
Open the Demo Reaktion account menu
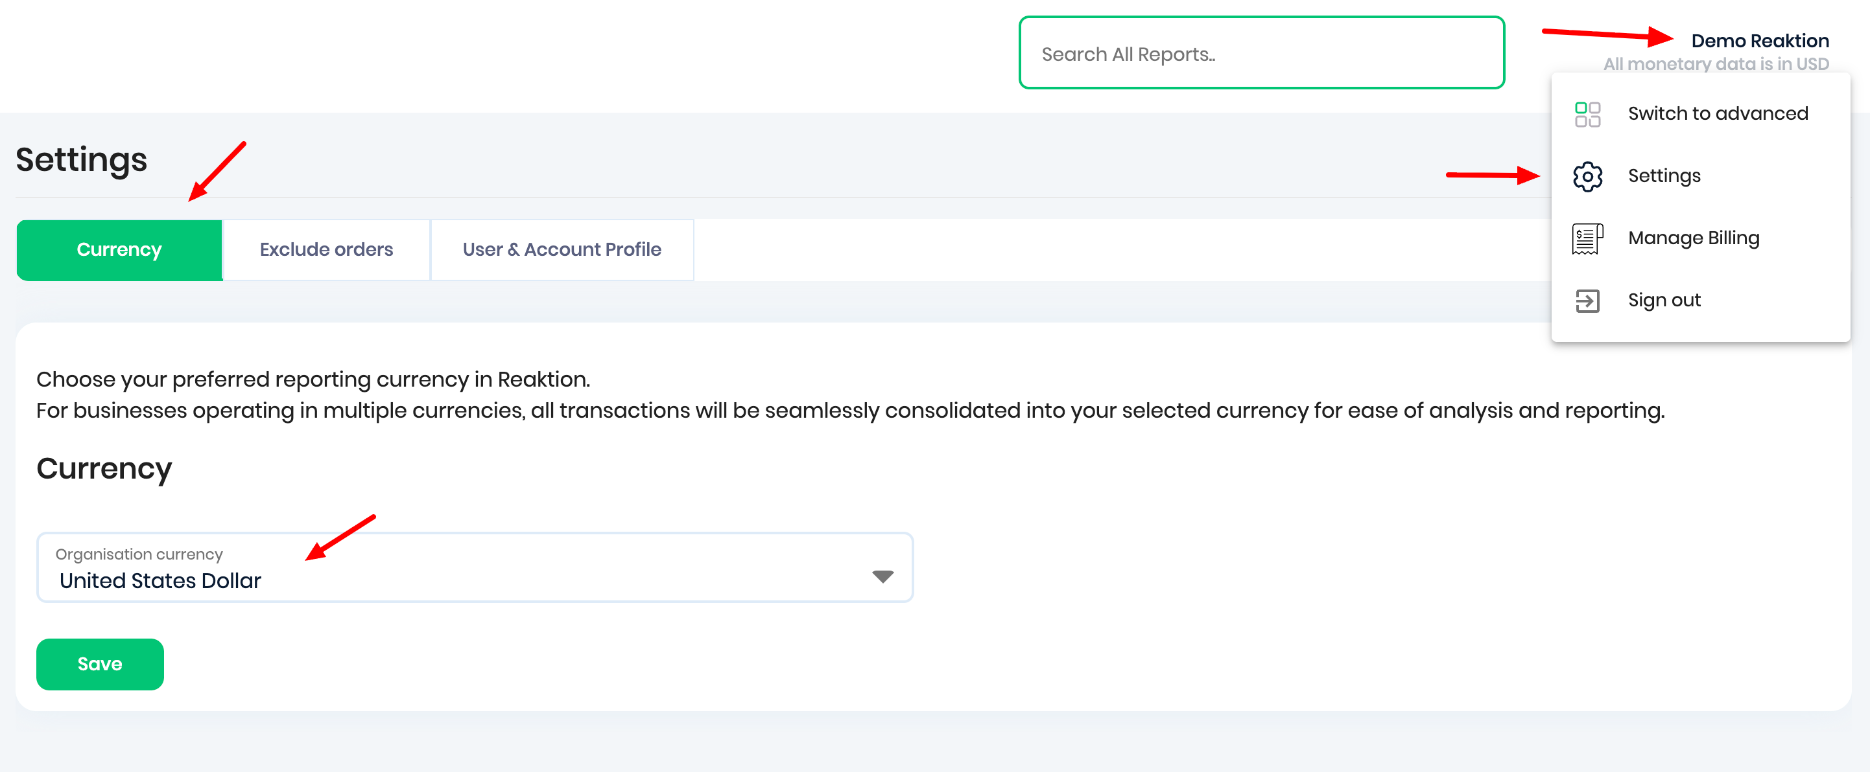point(1759,41)
